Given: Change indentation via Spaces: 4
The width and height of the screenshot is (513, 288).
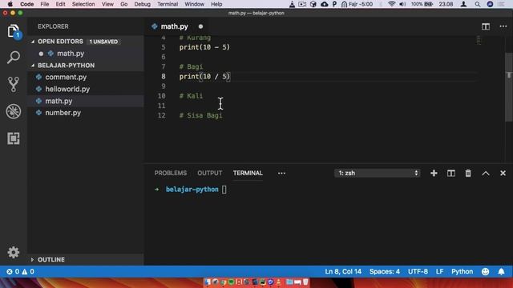Looking at the screenshot, I should [385, 272].
